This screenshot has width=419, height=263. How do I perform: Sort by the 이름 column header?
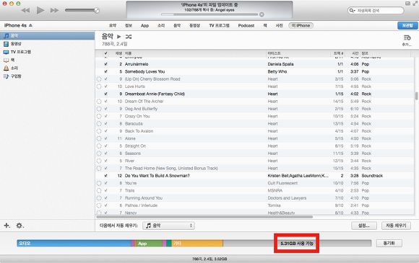pos(194,53)
